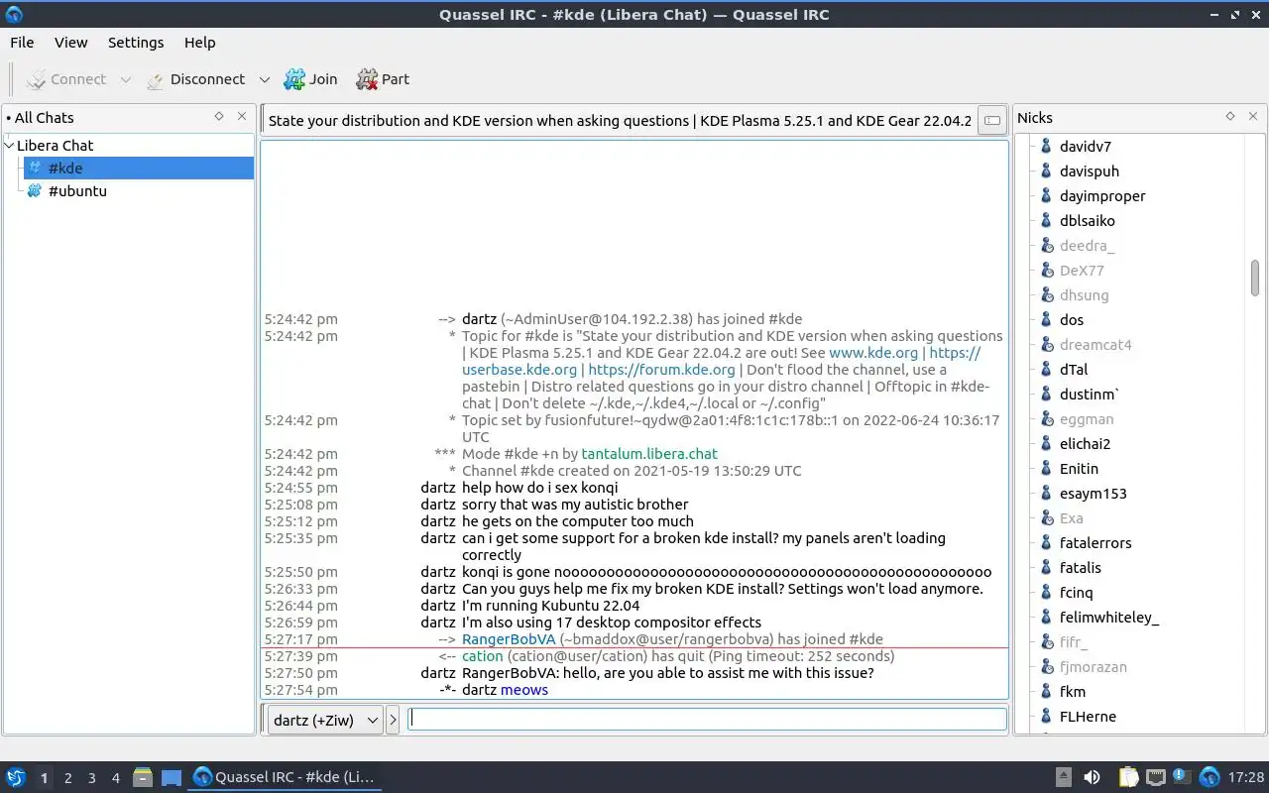
Task: Click the user icon beside davispuh
Action: click(x=1045, y=171)
